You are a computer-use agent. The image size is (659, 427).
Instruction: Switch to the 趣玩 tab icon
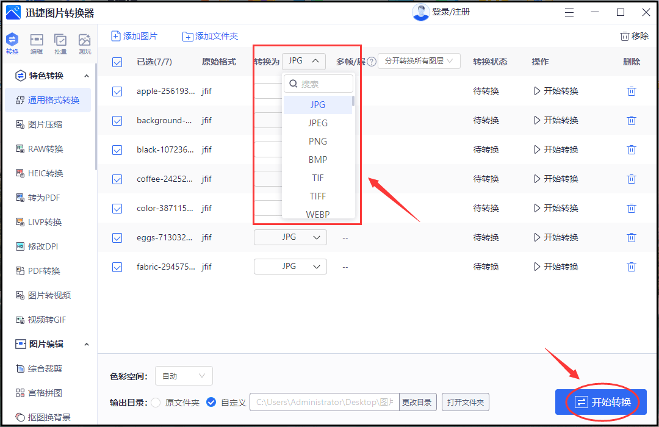tap(85, 44)
